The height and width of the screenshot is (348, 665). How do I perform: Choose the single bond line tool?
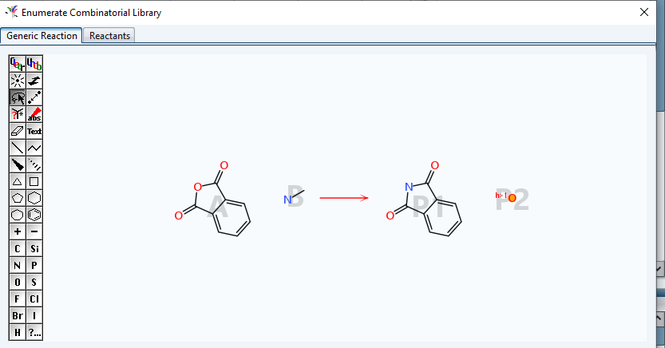(17, 148)
